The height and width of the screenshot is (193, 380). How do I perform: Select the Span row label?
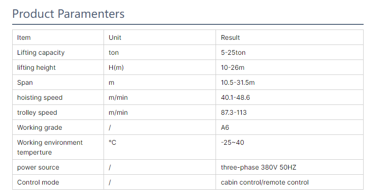[x=25, y=82]
